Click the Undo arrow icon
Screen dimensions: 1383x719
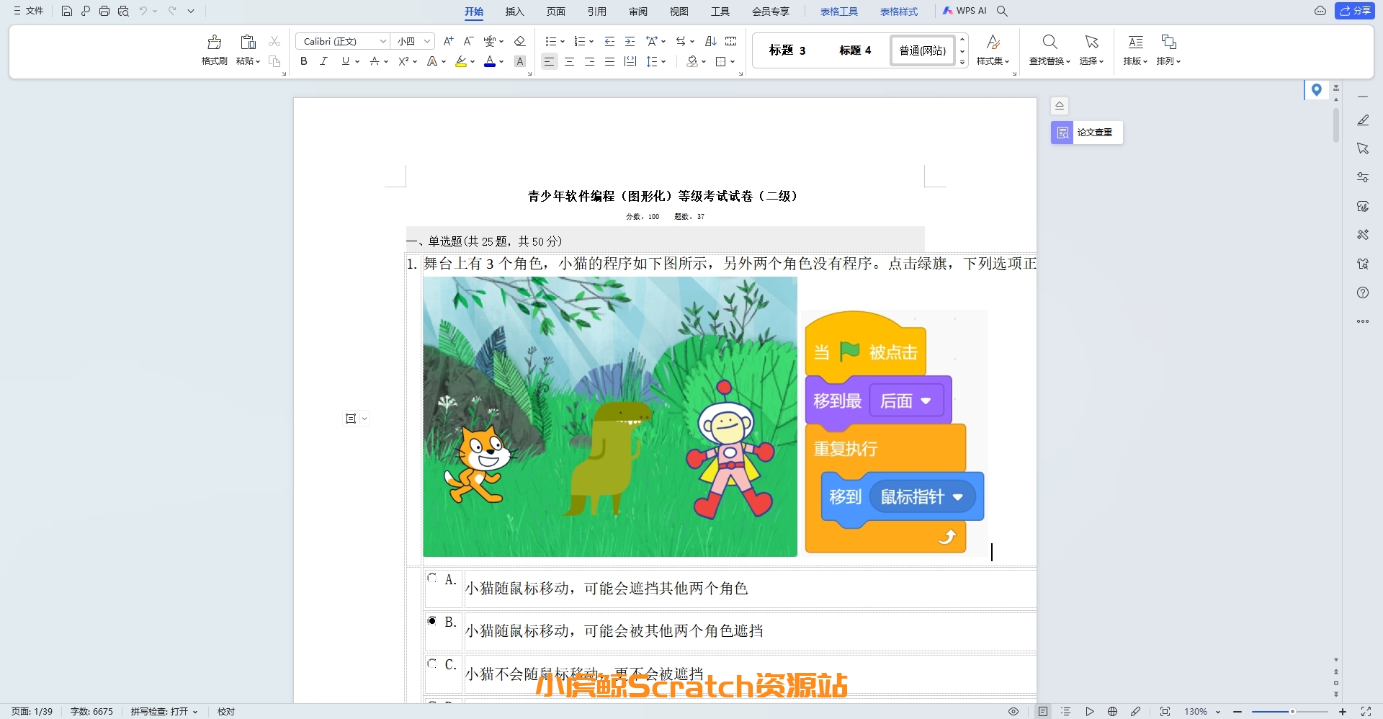point(143,11)
